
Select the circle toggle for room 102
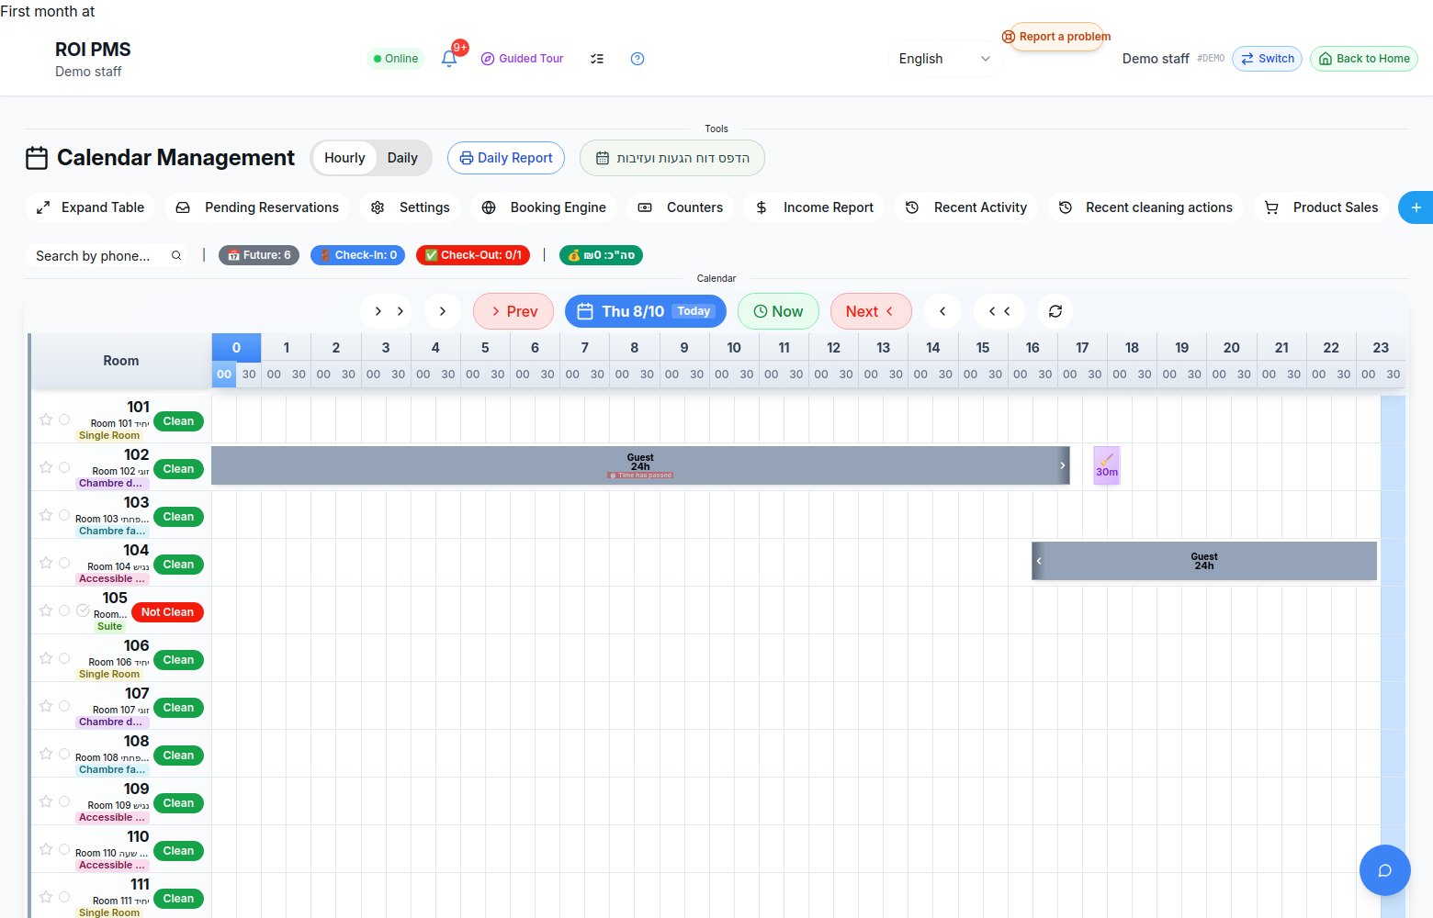coord(64,467)
